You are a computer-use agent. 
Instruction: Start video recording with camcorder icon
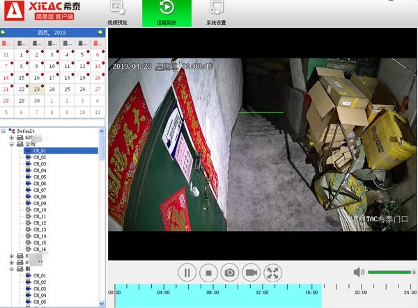[x=251, y=273]
